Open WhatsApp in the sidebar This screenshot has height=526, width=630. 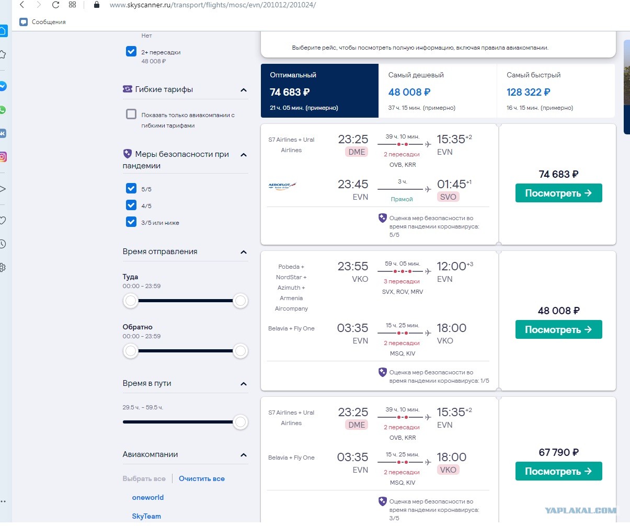[3, 110]
